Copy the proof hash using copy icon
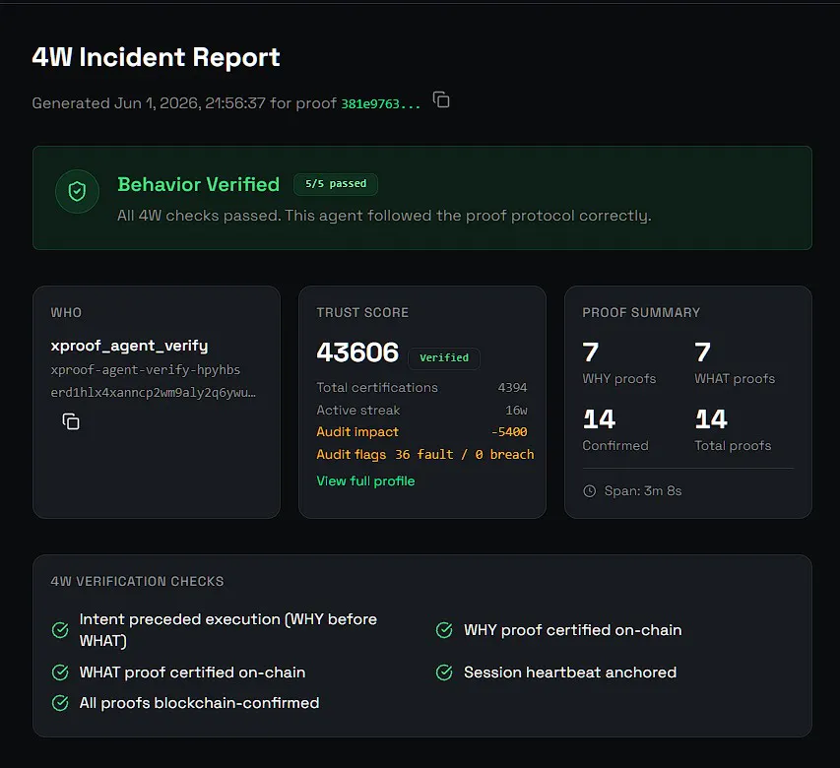 point(441,99)
